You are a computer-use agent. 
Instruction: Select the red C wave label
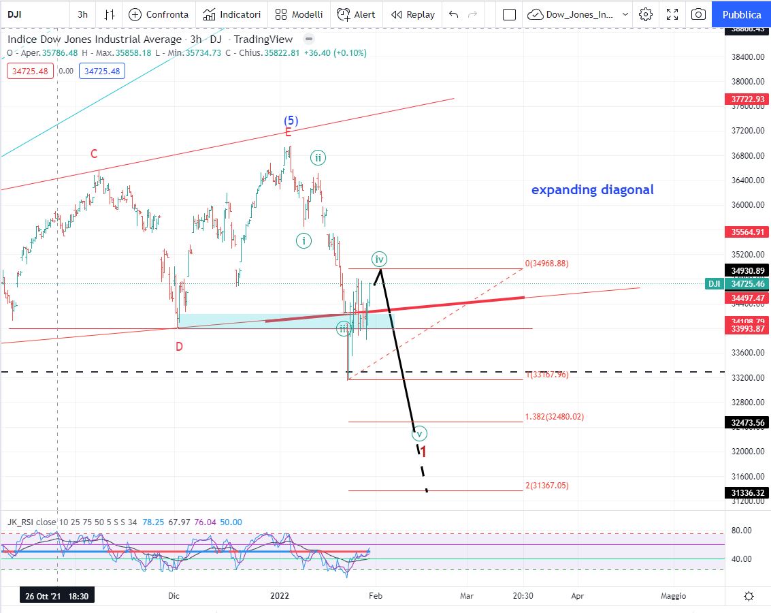pos(94,154)
